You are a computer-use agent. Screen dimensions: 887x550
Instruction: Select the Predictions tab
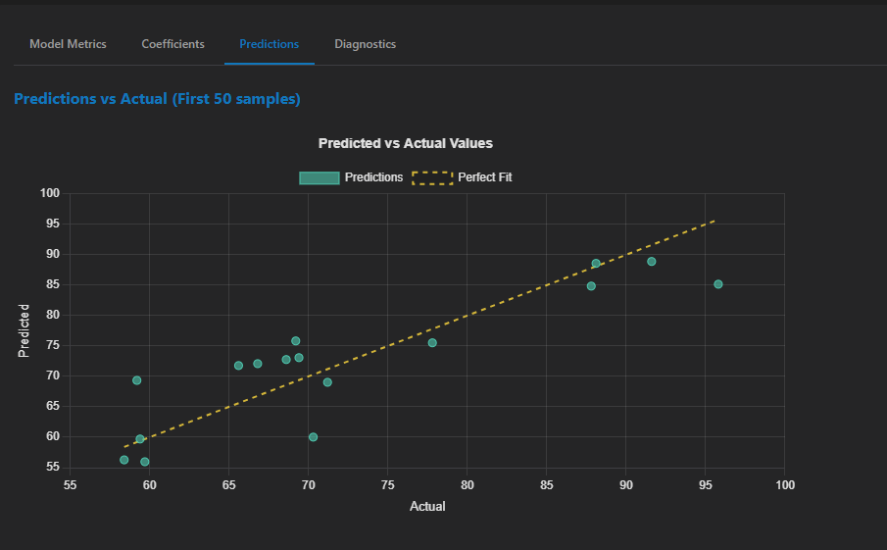click(269, 44)
